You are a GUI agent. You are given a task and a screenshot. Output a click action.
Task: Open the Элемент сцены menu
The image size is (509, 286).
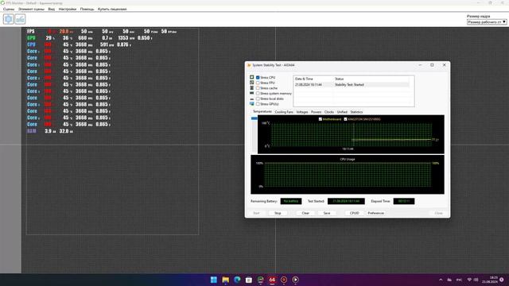point(31,9)
